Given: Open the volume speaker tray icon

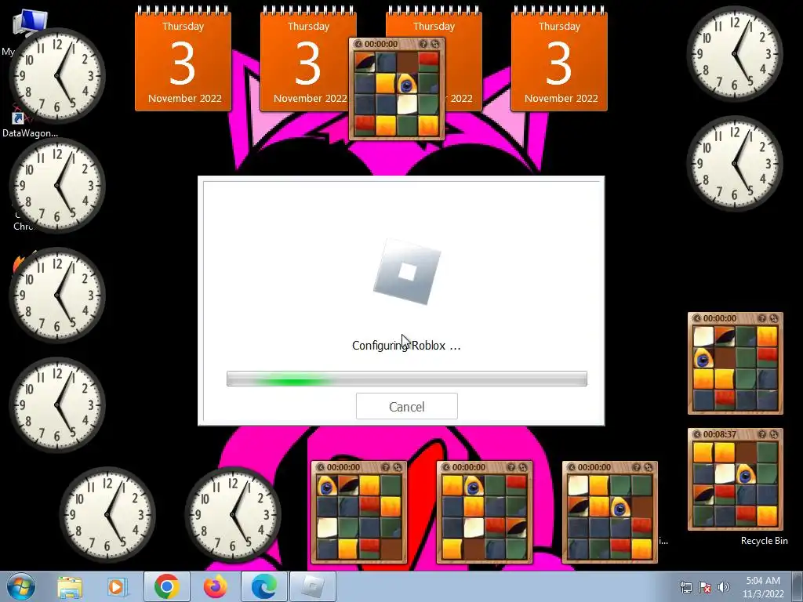Looking at the screenshot, I should (724, 587).
